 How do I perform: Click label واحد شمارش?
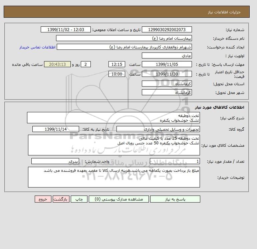(x=97, y=161)
